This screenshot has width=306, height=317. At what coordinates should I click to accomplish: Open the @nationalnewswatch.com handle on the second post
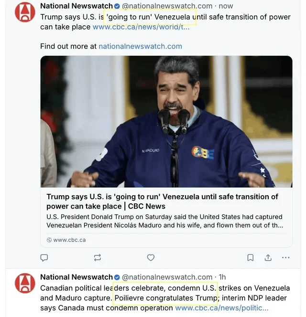(167, 277)
